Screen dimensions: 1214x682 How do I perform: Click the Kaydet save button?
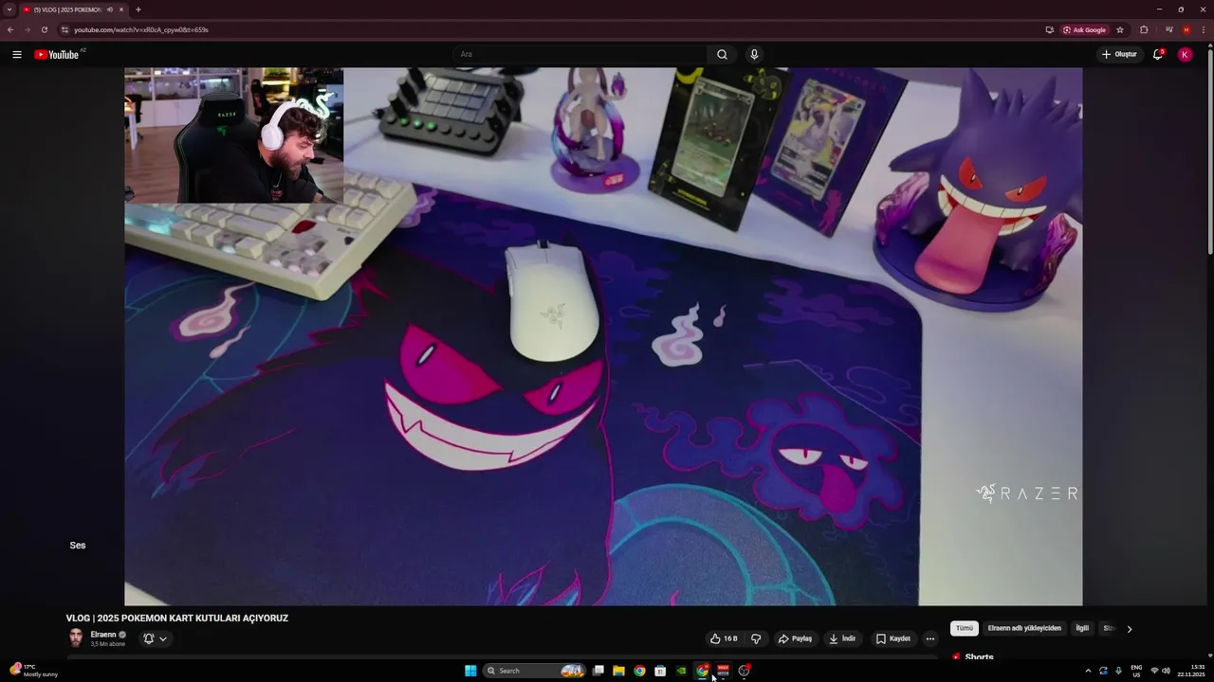pyautogui.click(x=893, y=638)
